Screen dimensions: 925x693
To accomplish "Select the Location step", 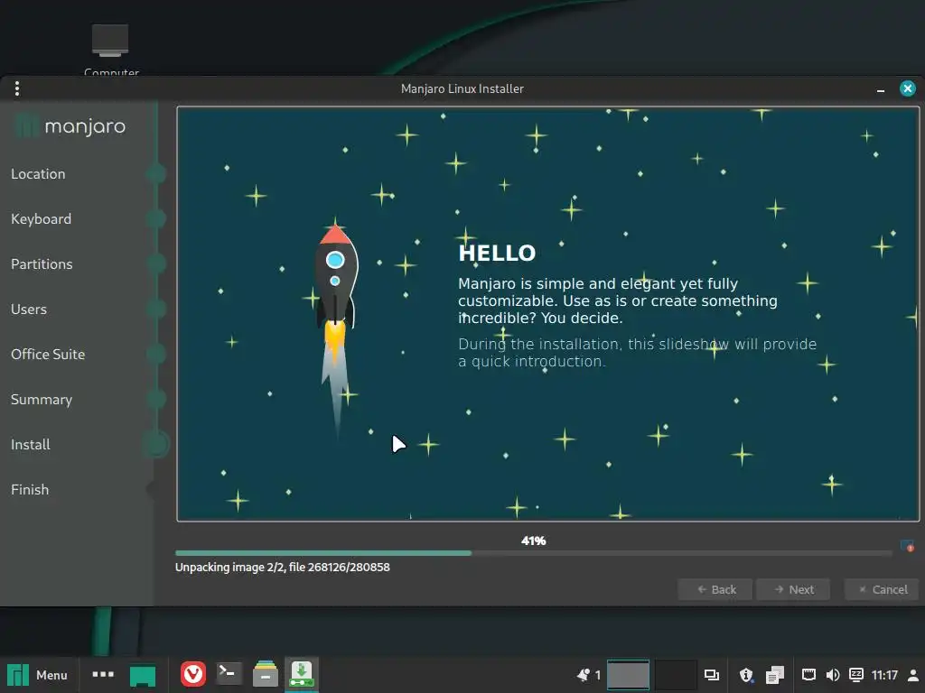I will (38, 174).
